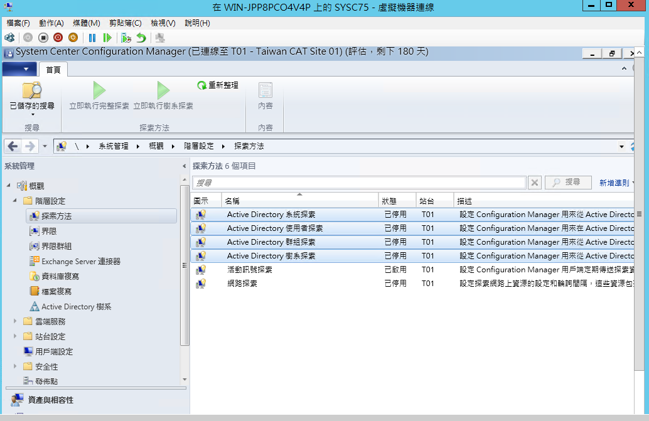
Task: Revert the VM using the green undo arrow
Action: 141,38
